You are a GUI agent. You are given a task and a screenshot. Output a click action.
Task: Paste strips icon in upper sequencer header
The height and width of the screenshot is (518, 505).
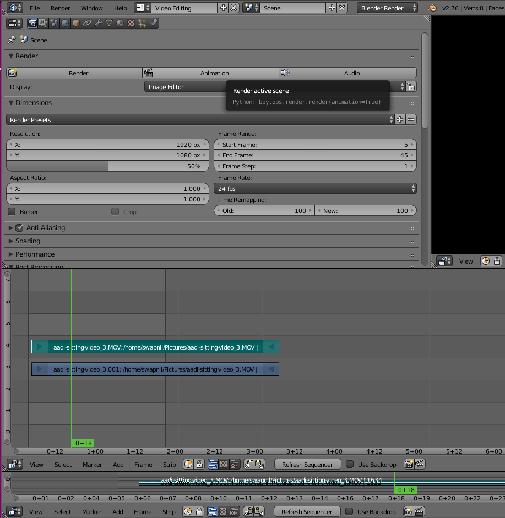point(260,464)
